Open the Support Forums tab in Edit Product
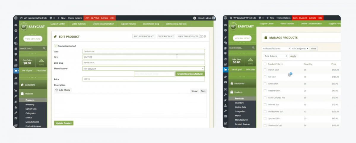 [128, 24]
